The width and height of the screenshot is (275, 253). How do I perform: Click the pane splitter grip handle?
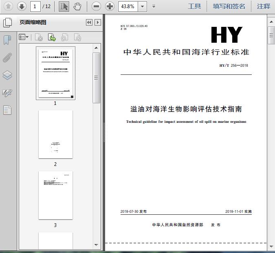(x=104, y=132)
